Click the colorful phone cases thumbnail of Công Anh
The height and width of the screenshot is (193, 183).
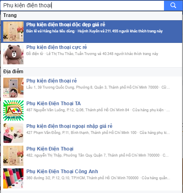[13, 178]
